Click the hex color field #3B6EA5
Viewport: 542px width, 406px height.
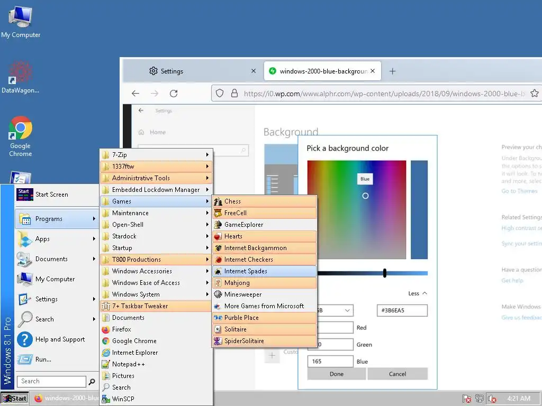[x=402, y=310]
